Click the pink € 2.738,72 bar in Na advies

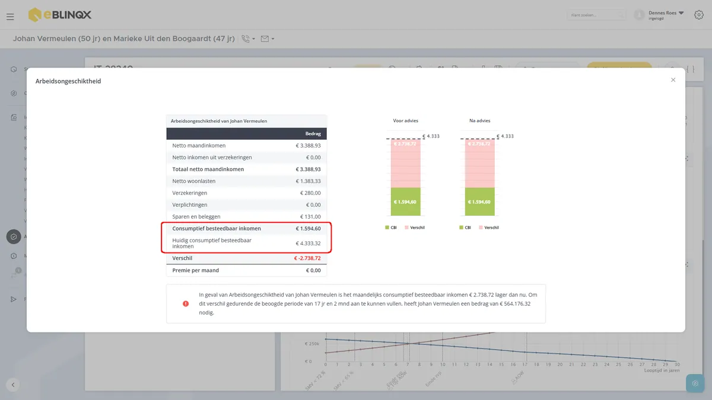pos(479,164)
